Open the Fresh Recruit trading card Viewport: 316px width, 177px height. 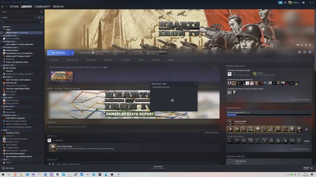269,162
